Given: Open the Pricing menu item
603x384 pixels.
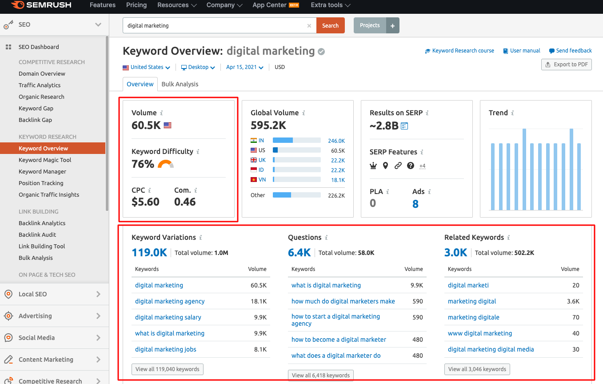Looking at the screenshot, I should click(x=136, y=5).
